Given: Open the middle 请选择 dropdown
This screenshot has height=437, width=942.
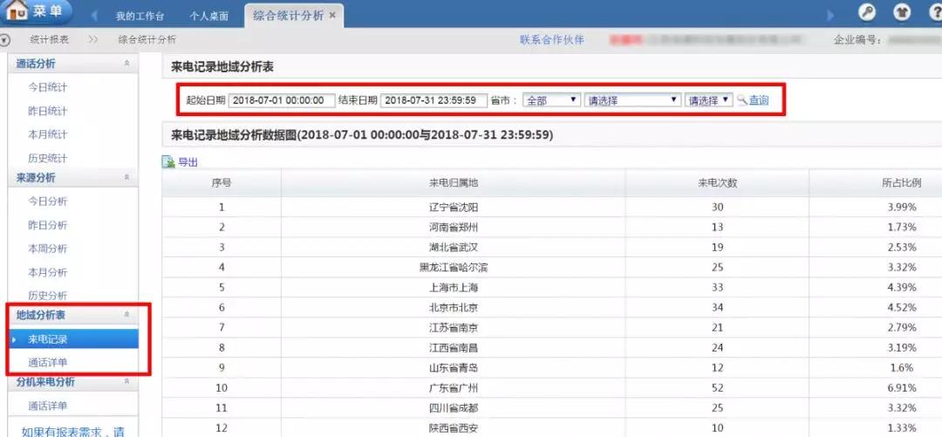Looking at the screenshot, I should click(631, 100).
